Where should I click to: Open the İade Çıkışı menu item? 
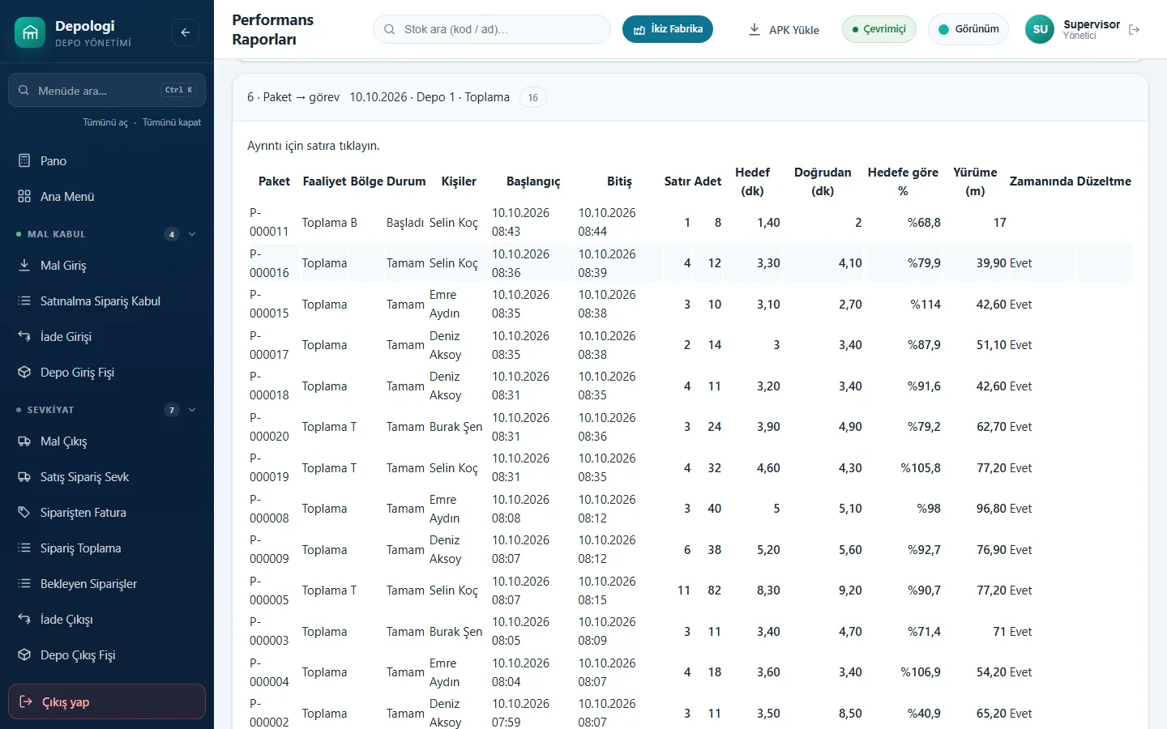(x=107, y=620)
